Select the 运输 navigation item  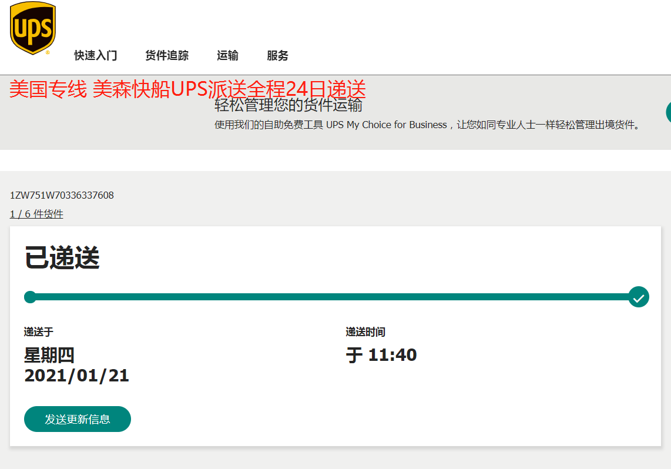227,56
